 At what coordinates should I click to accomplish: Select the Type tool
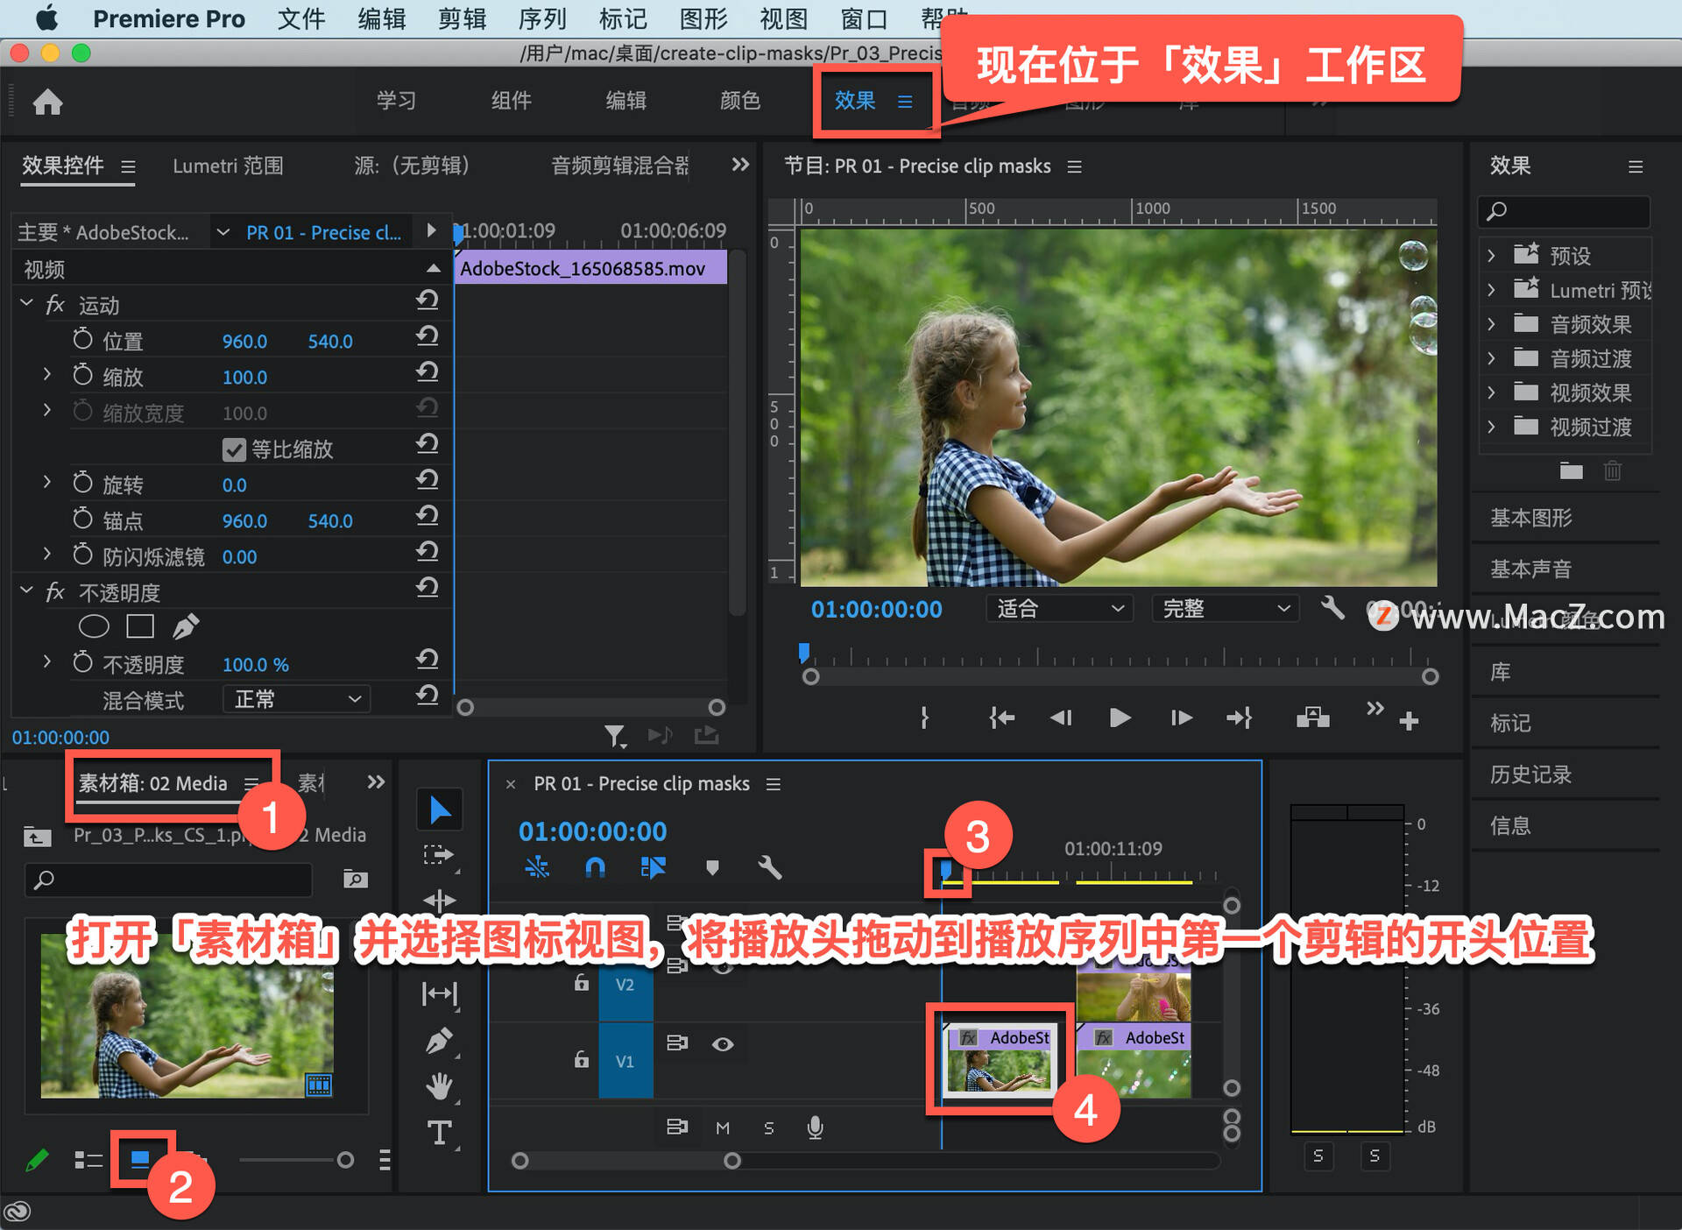(439, 1133)
